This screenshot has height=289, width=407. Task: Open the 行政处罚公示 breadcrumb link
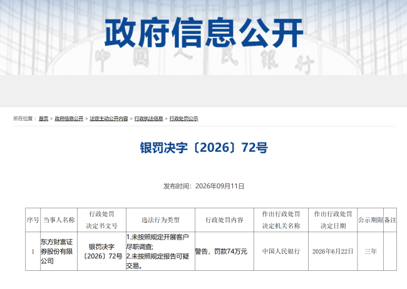tap(183, 119)
